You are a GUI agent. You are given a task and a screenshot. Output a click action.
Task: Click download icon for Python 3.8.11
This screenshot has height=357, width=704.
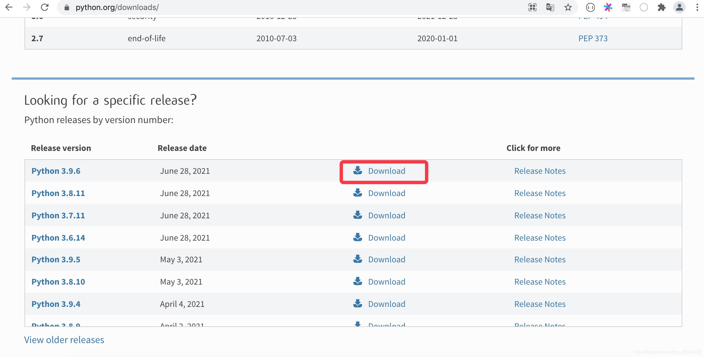[358, 193]
